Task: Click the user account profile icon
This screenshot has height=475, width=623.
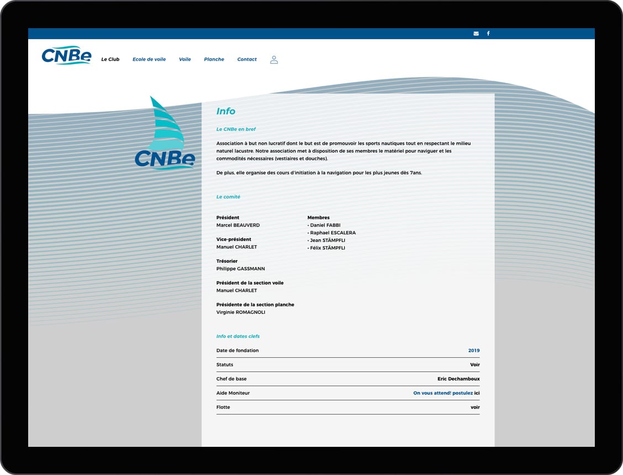Action: pos(274,60)
